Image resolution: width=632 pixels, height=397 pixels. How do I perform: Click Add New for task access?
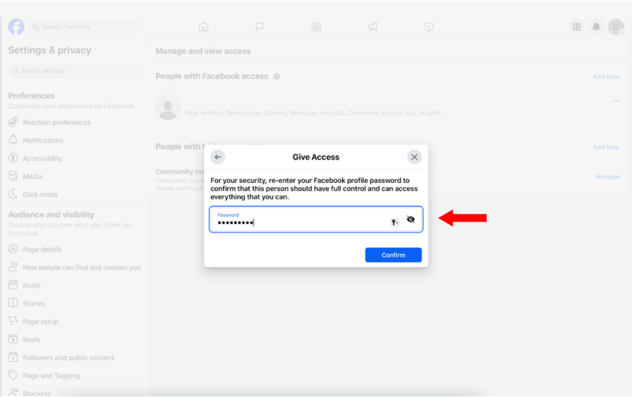606,147
